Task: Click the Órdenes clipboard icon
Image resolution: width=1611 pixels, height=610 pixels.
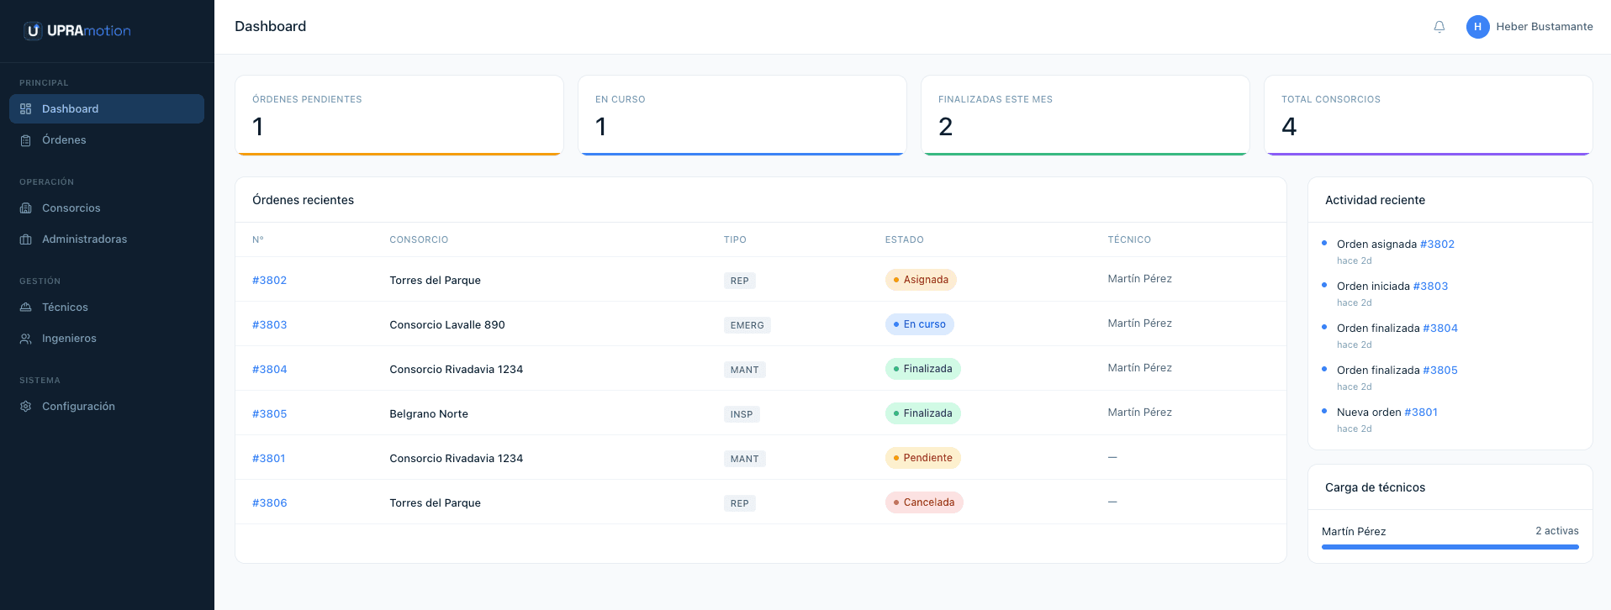Action: (x=26, y=140)
